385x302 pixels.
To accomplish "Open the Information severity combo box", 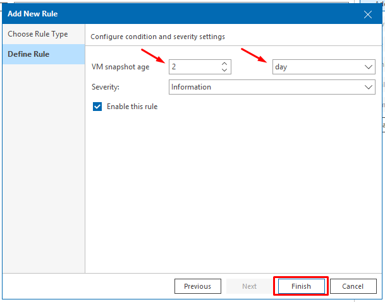I will pos(266,87).
